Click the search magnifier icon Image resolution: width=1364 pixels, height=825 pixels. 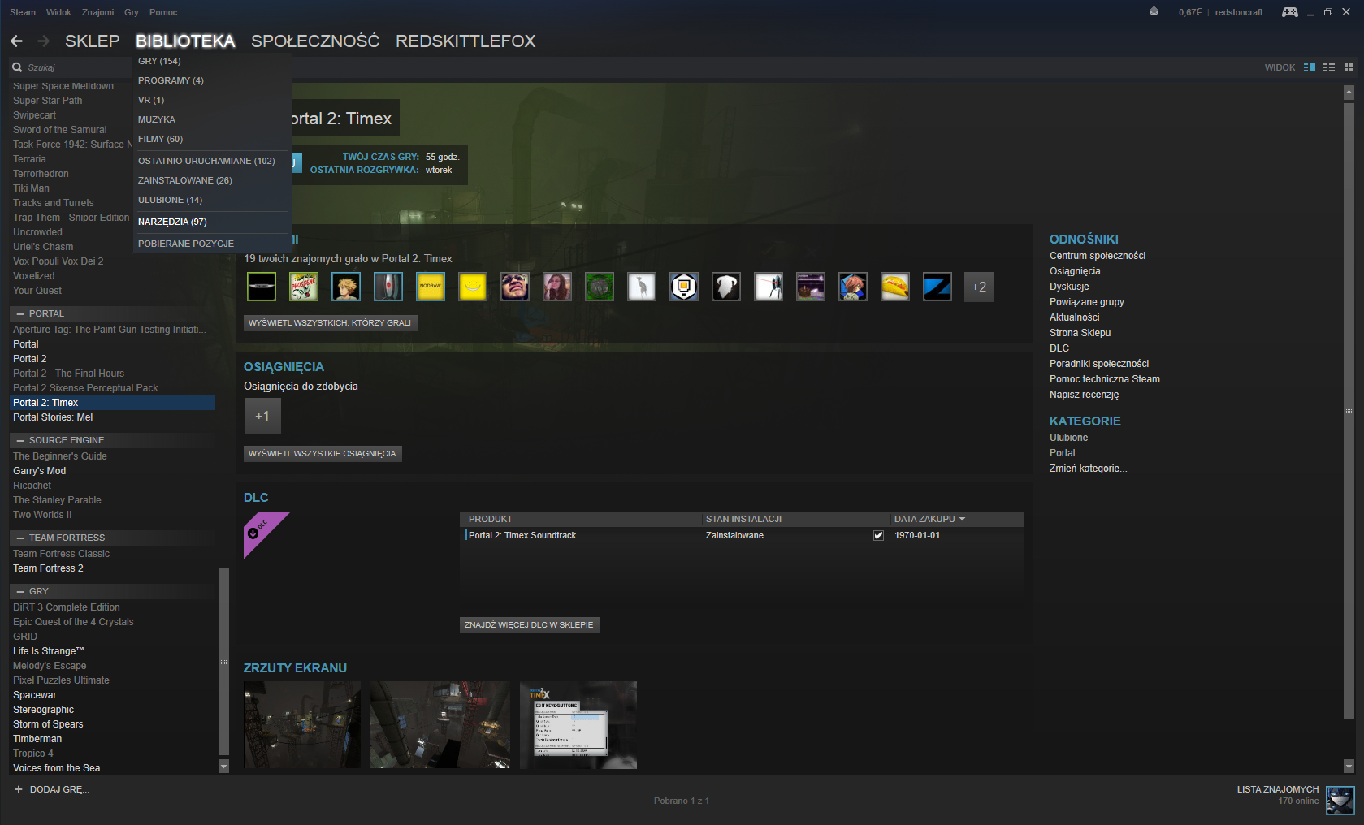click(17, 67)
